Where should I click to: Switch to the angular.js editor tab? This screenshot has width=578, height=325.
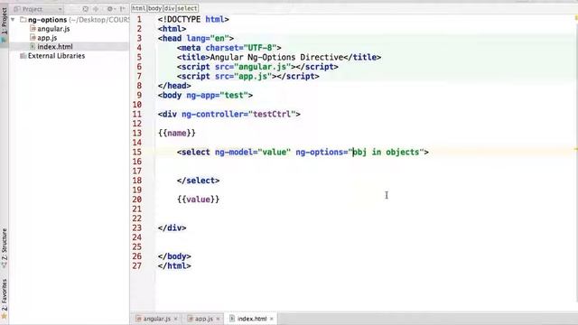156,319
